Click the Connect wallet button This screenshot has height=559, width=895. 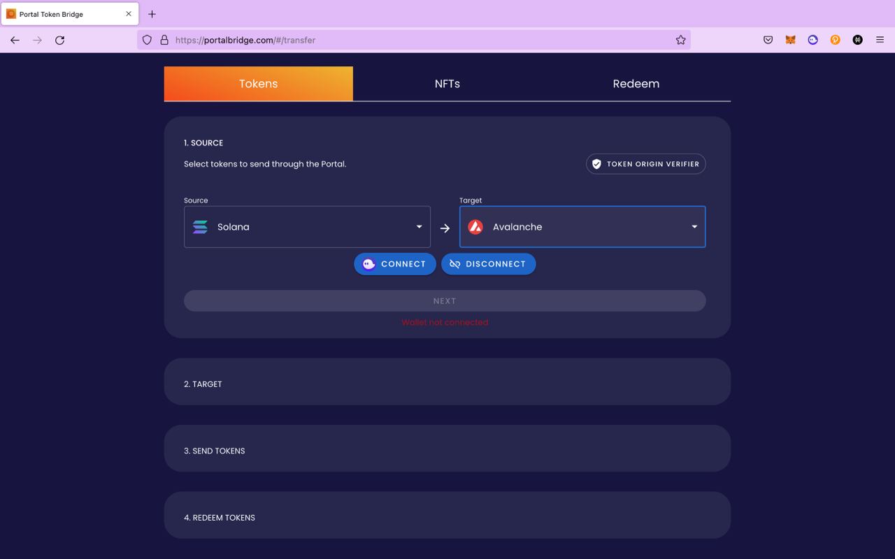(x=395, y=264)
